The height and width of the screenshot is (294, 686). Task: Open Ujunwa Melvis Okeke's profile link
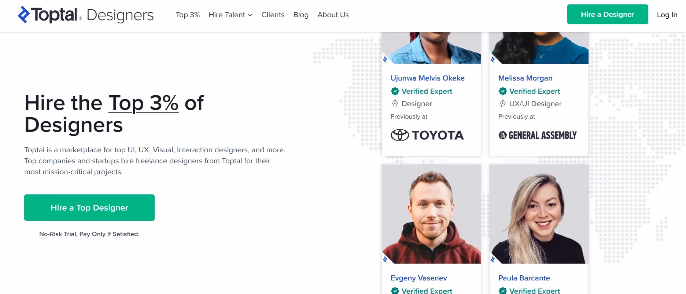428,78
